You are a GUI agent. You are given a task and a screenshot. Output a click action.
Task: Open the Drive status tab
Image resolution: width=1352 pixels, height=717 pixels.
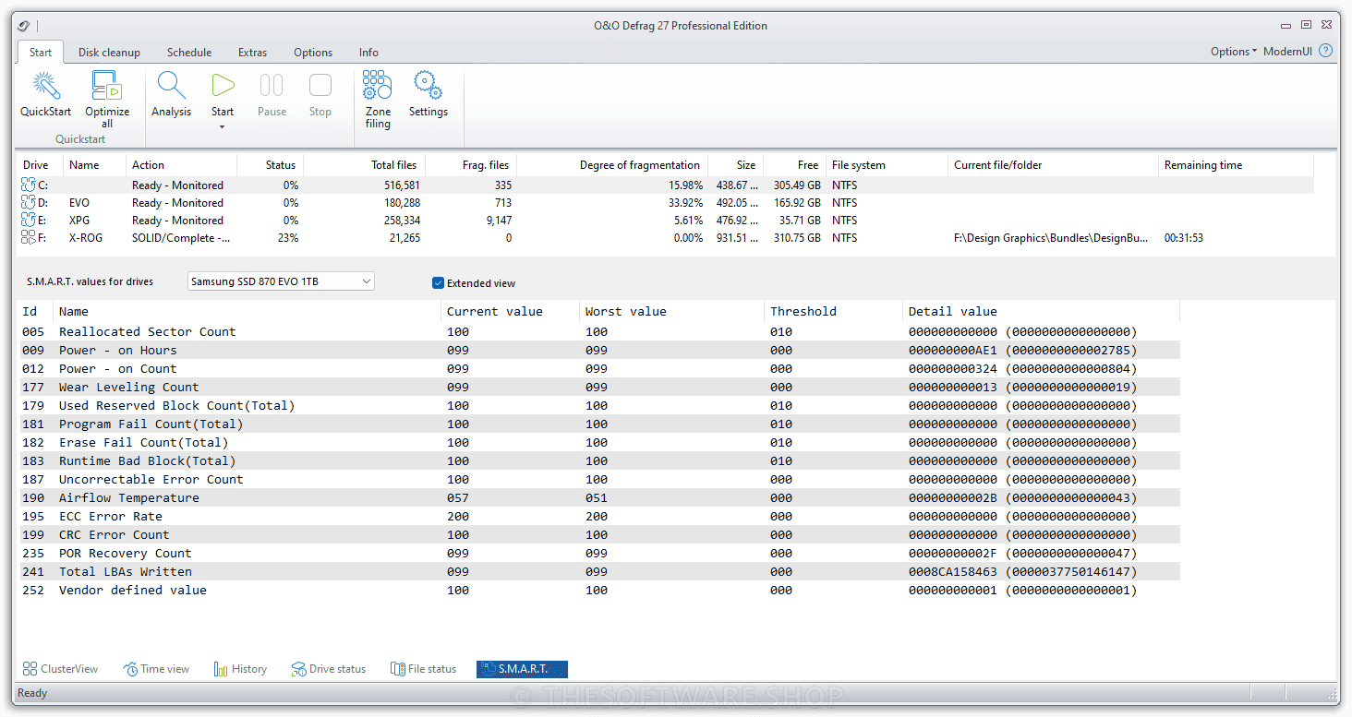[x=329, y=669]
